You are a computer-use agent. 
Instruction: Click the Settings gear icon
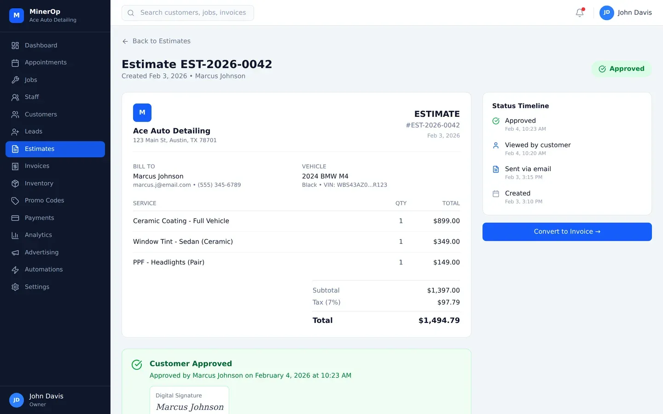(15, 287)
